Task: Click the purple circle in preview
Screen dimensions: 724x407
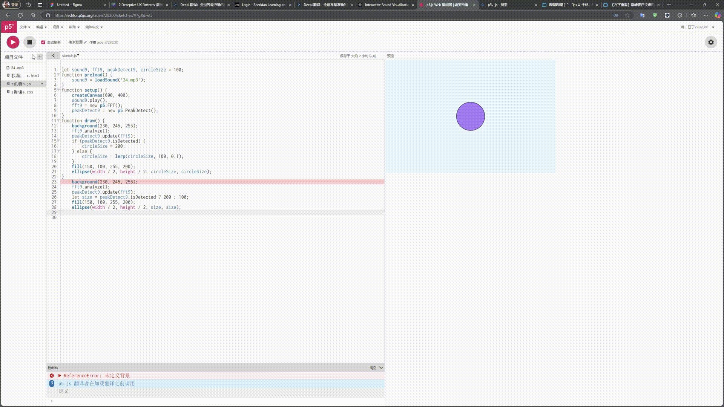Action: (470, 116)
